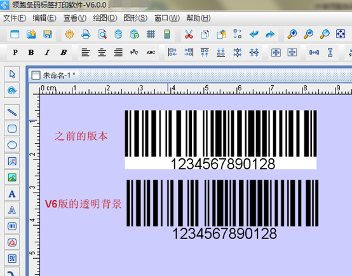Align text center
The width and height of the screenshot is (352, 276).
102,52
